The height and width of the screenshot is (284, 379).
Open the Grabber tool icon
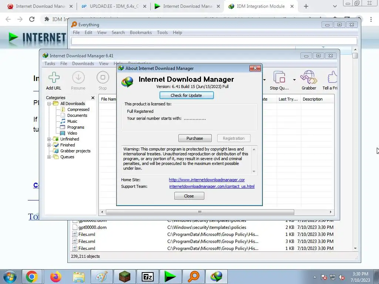(x=309, y=81)
